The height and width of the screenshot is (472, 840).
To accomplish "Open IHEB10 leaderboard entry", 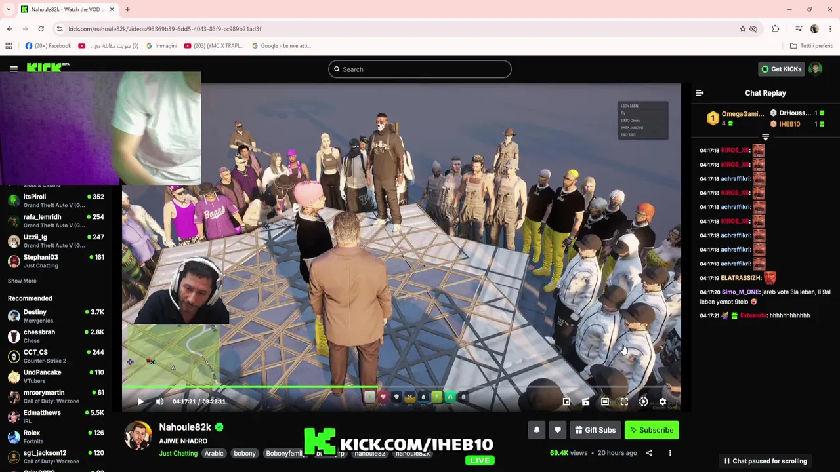I will (x=797, y=124).
